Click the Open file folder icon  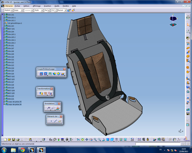click(9, 140)
